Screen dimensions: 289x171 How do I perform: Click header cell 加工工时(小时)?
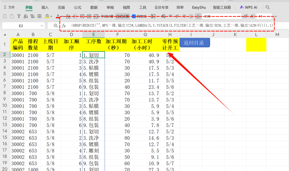click(145, 45)
